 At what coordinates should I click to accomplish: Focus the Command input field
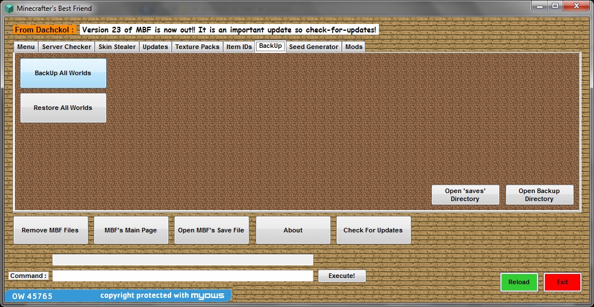183,276
